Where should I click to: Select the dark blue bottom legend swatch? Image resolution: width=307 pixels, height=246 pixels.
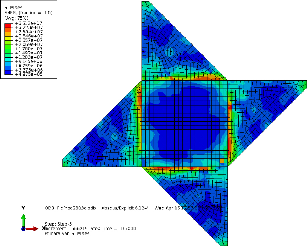8,72
